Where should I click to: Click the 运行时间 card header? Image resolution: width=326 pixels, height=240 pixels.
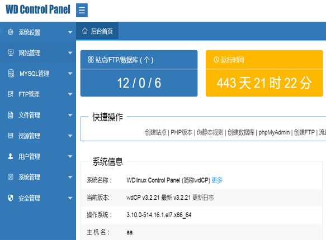click(264, 60)
